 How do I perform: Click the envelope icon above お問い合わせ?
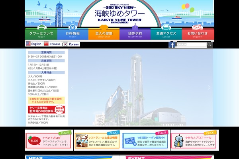pos(198,27)
